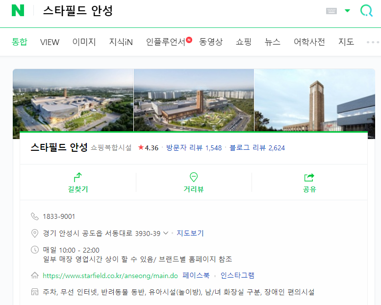Open the 인플루언서 tab
Viewport: 381px width, 305px height.
point(166,42)
